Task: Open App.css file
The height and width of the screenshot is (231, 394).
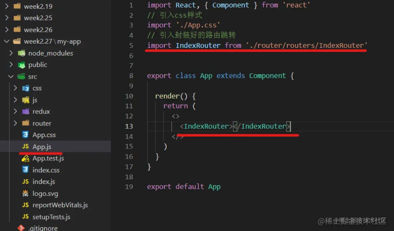Action: pyautogui.click(x=44, y=135)
